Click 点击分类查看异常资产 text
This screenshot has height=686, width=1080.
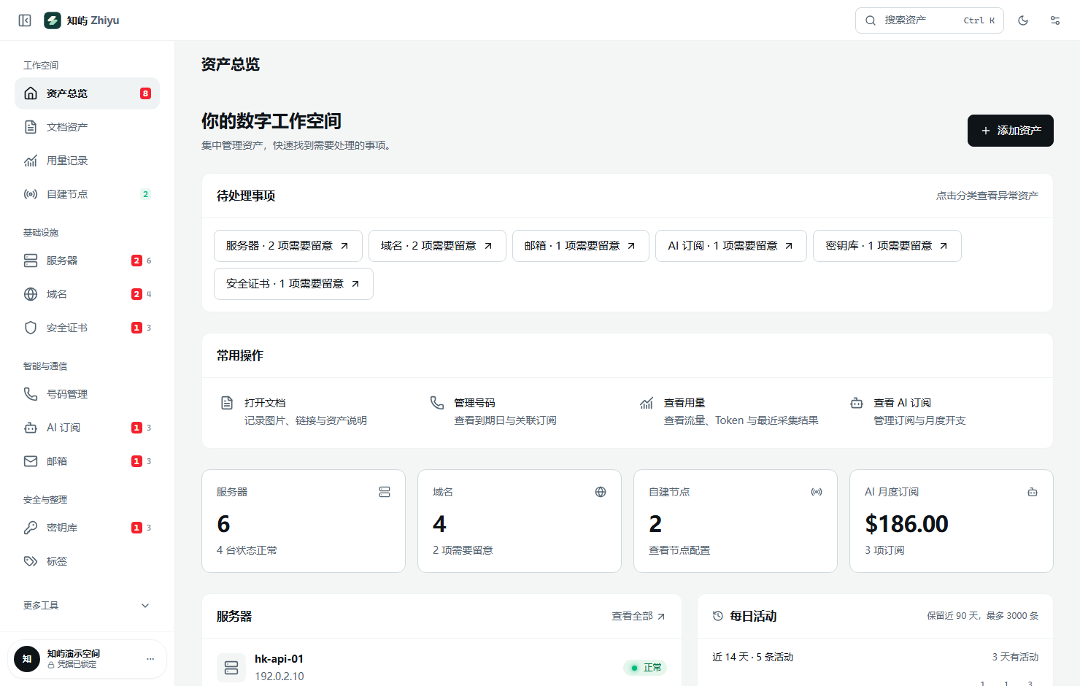pos(987,196)
